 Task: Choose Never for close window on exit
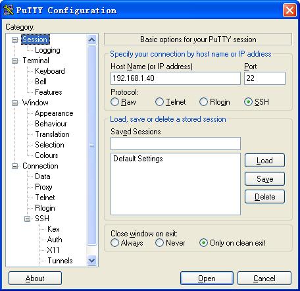[159, 243]
